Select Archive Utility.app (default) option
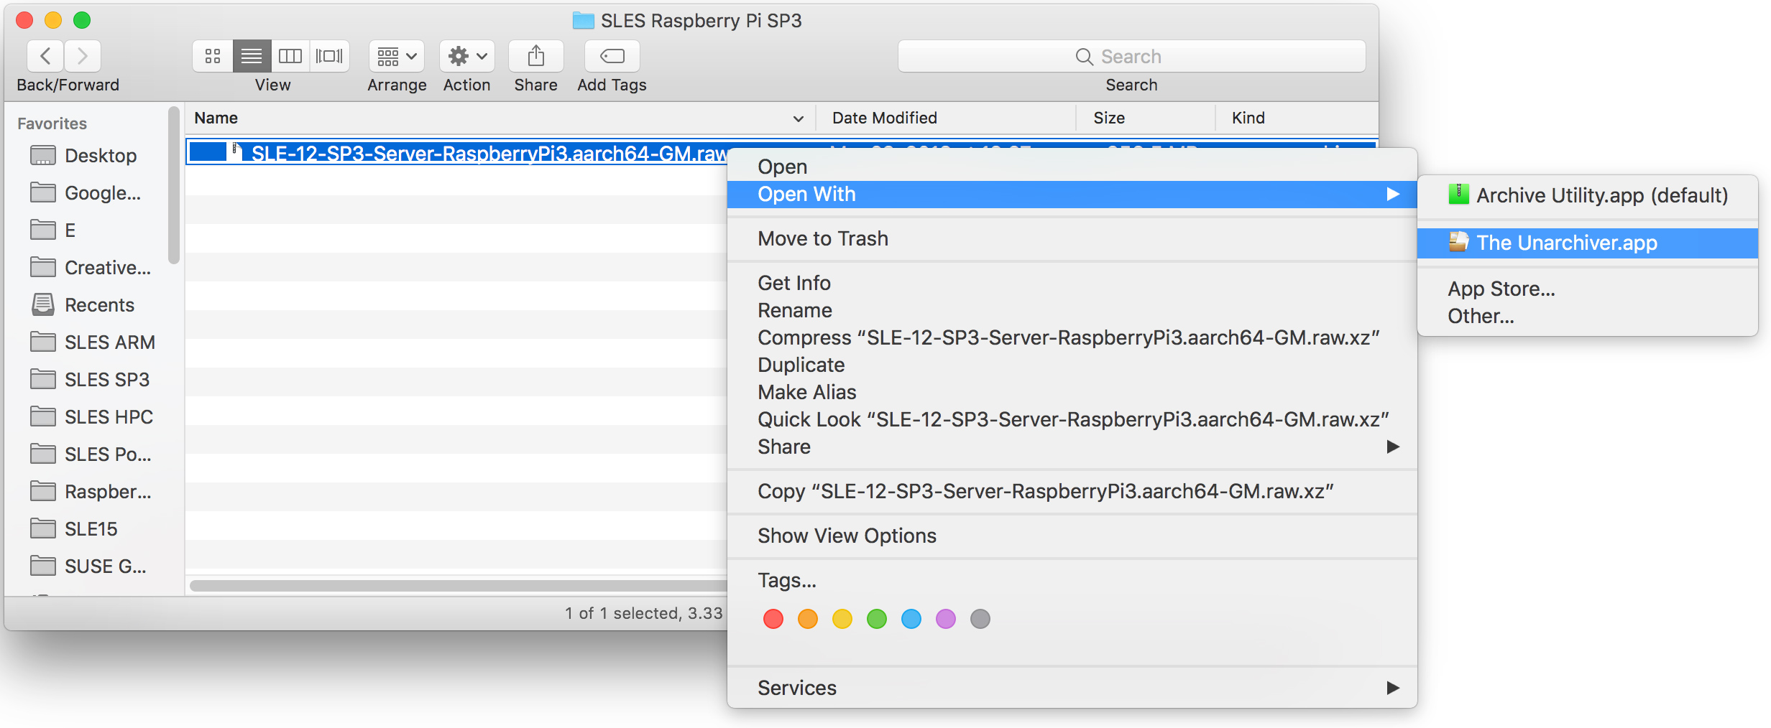This screenshot has height=728, width=1771. pos(1601,195)
